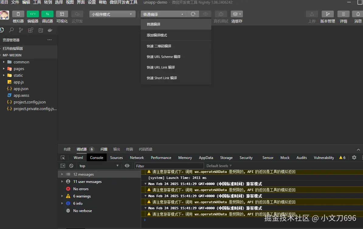
Task: Open the details (详情) panel
Action: point(343,14)
